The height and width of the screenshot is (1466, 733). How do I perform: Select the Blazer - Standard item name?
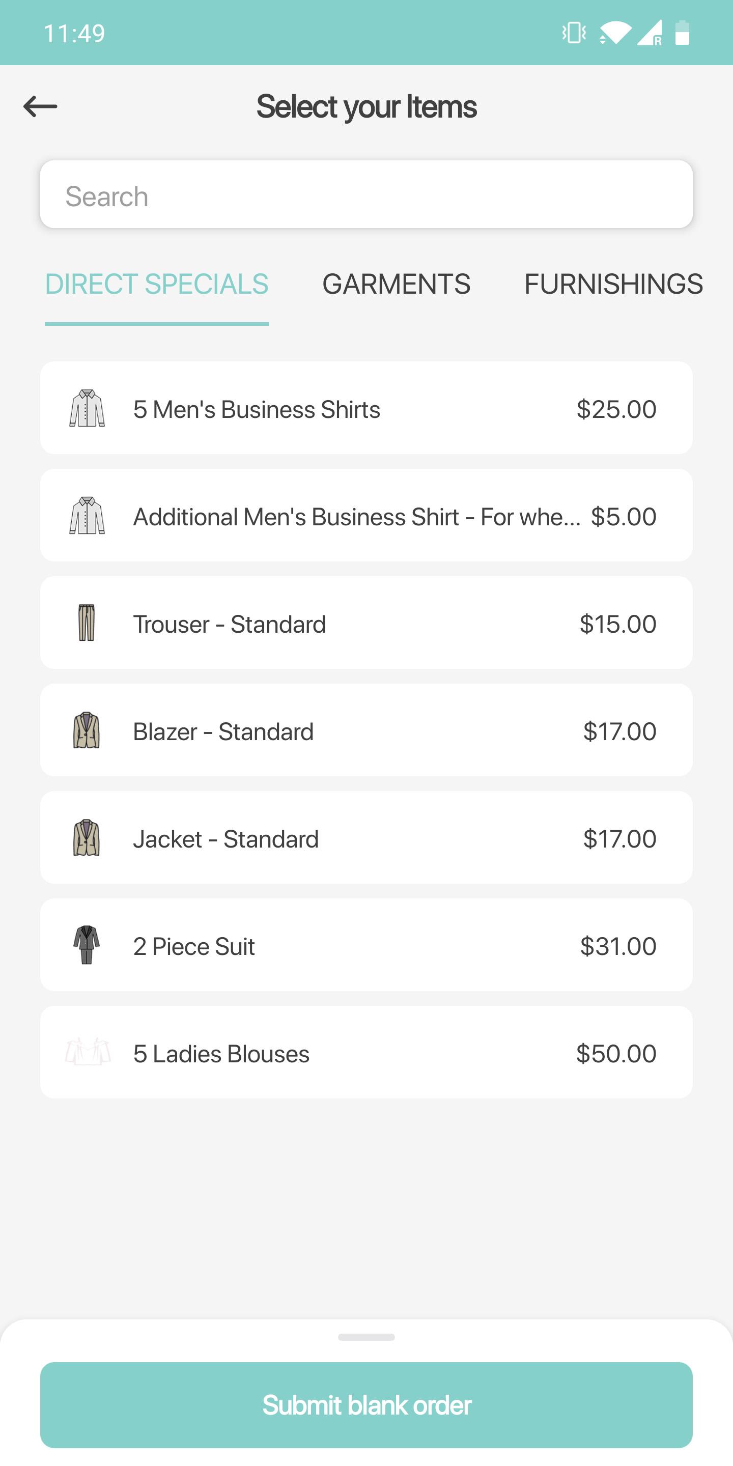(x=223, y=732)
